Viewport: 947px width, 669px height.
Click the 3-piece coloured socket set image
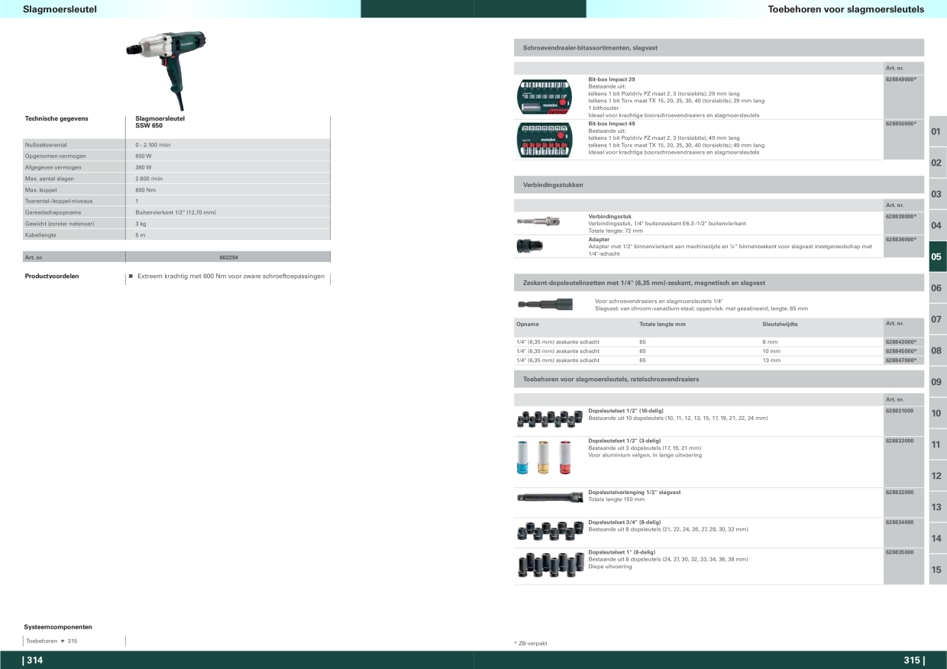[x=544, y=457]
